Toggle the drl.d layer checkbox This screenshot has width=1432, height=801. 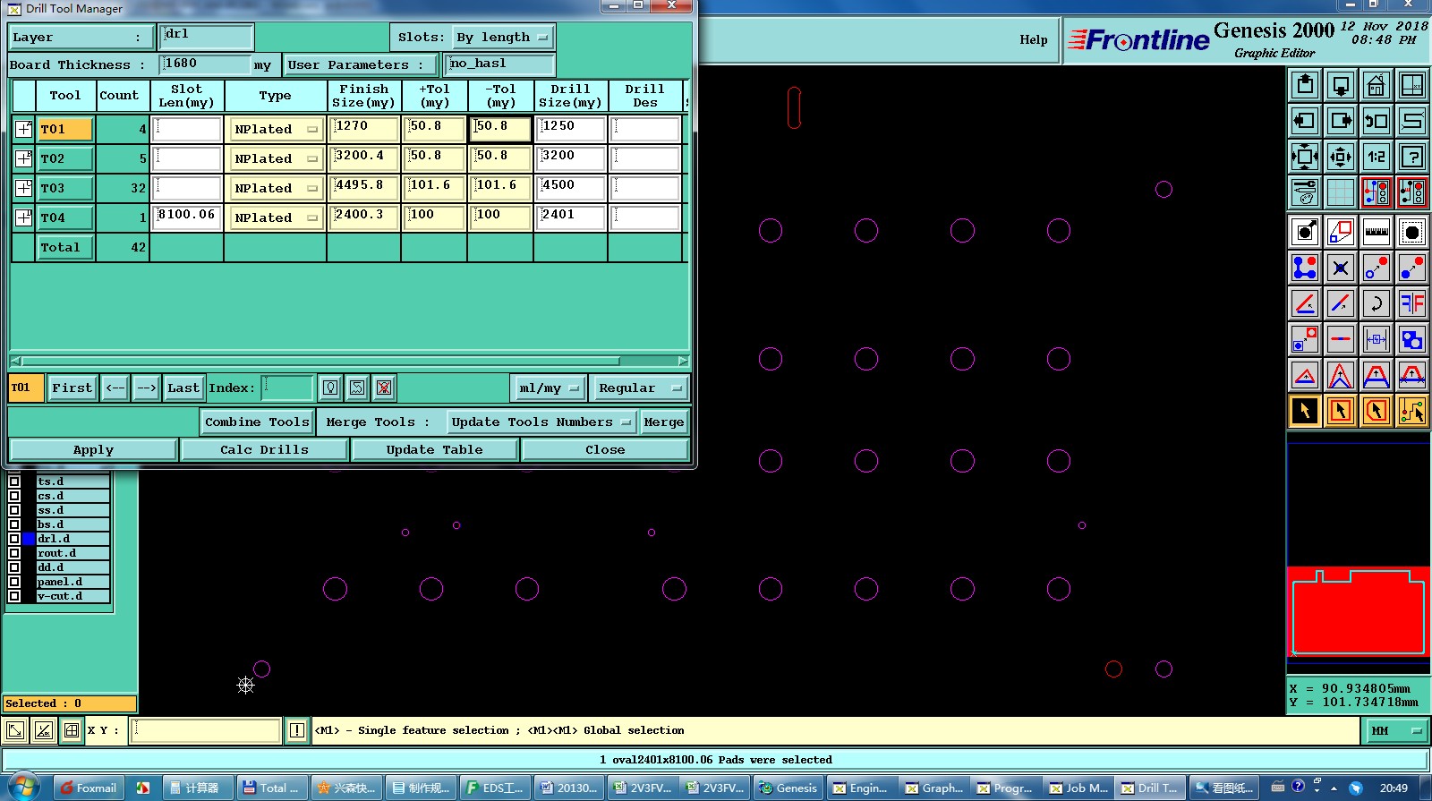tap(14, 539)
